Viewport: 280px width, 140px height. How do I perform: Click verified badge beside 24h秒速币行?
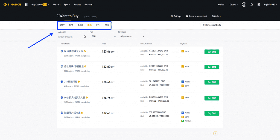tap(79, 82)
